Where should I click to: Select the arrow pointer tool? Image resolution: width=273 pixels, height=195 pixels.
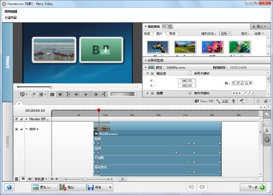[267, 115]
